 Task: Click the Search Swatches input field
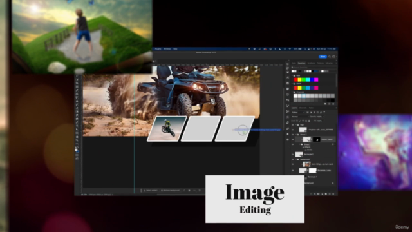pos(314,68)
